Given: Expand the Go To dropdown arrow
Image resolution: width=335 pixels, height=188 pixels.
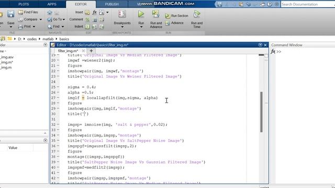Looking at the screenshot, I should 64,20.
